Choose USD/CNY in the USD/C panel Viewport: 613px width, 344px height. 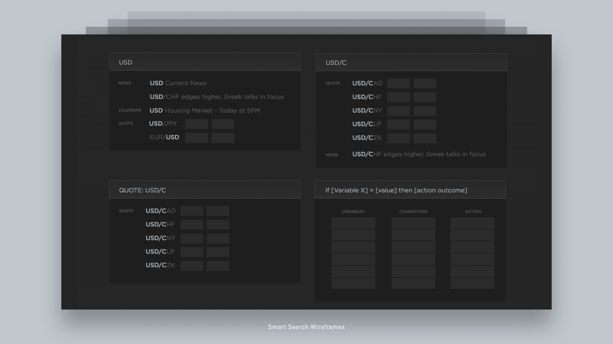(x=367, y=110)
